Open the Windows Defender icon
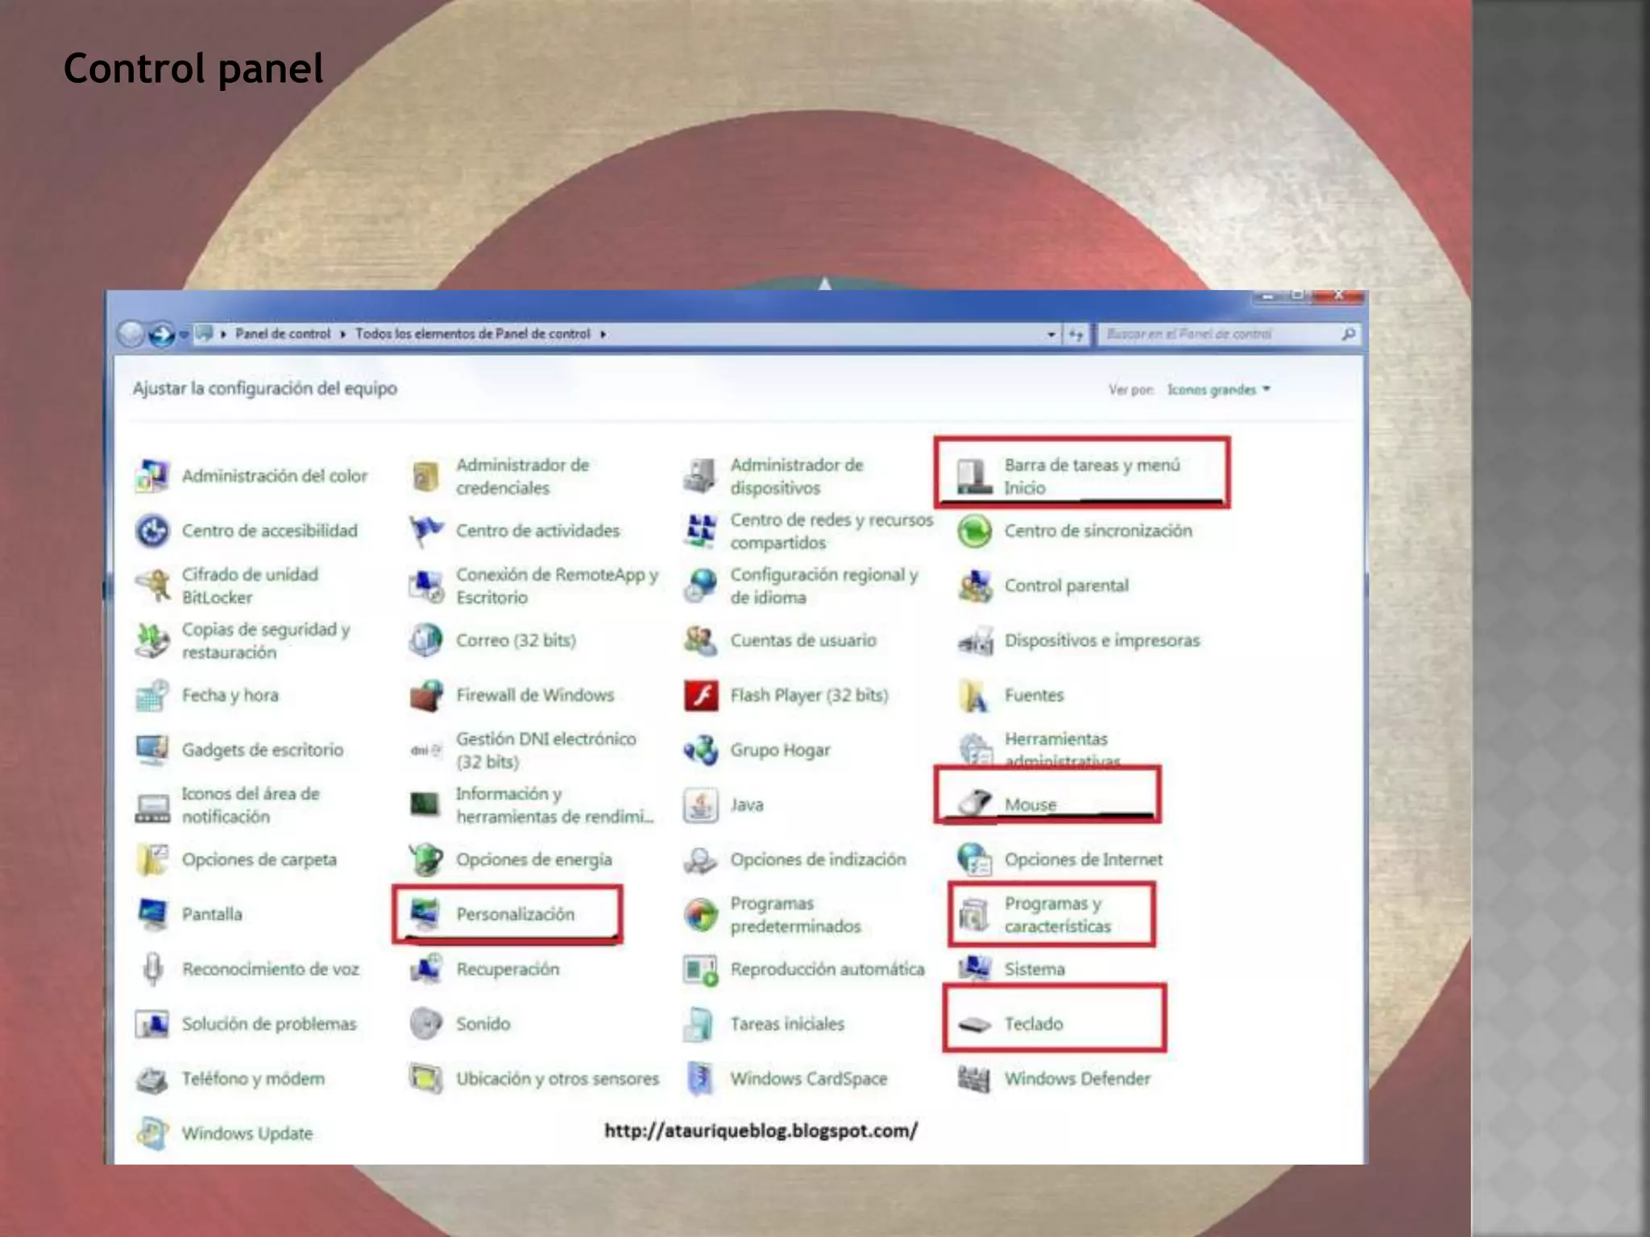This screenshot has width=1650, height=1237. [x=975, y=1078]
